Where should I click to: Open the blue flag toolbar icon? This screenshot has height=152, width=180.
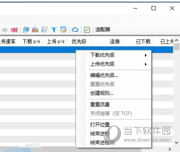[x=26, y=30]
